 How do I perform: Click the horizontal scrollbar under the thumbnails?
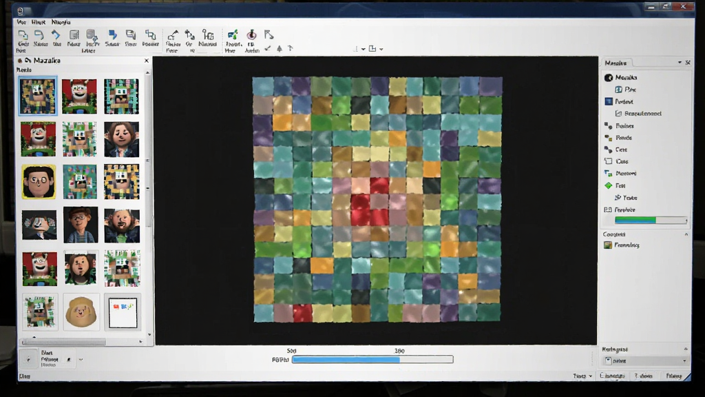coord(82,342)
